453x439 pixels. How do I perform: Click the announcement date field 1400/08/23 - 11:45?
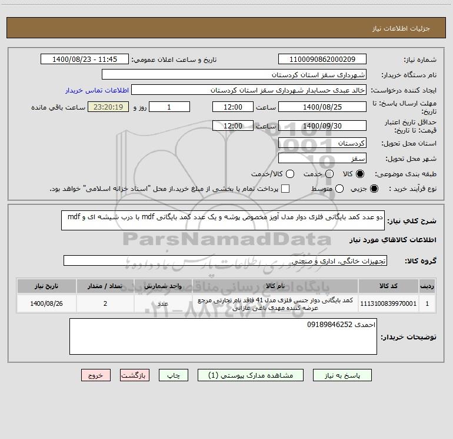click(x=85, y=59)
